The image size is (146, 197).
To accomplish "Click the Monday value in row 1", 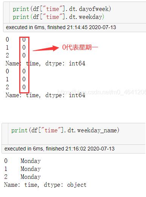I will tap(31, 169).
